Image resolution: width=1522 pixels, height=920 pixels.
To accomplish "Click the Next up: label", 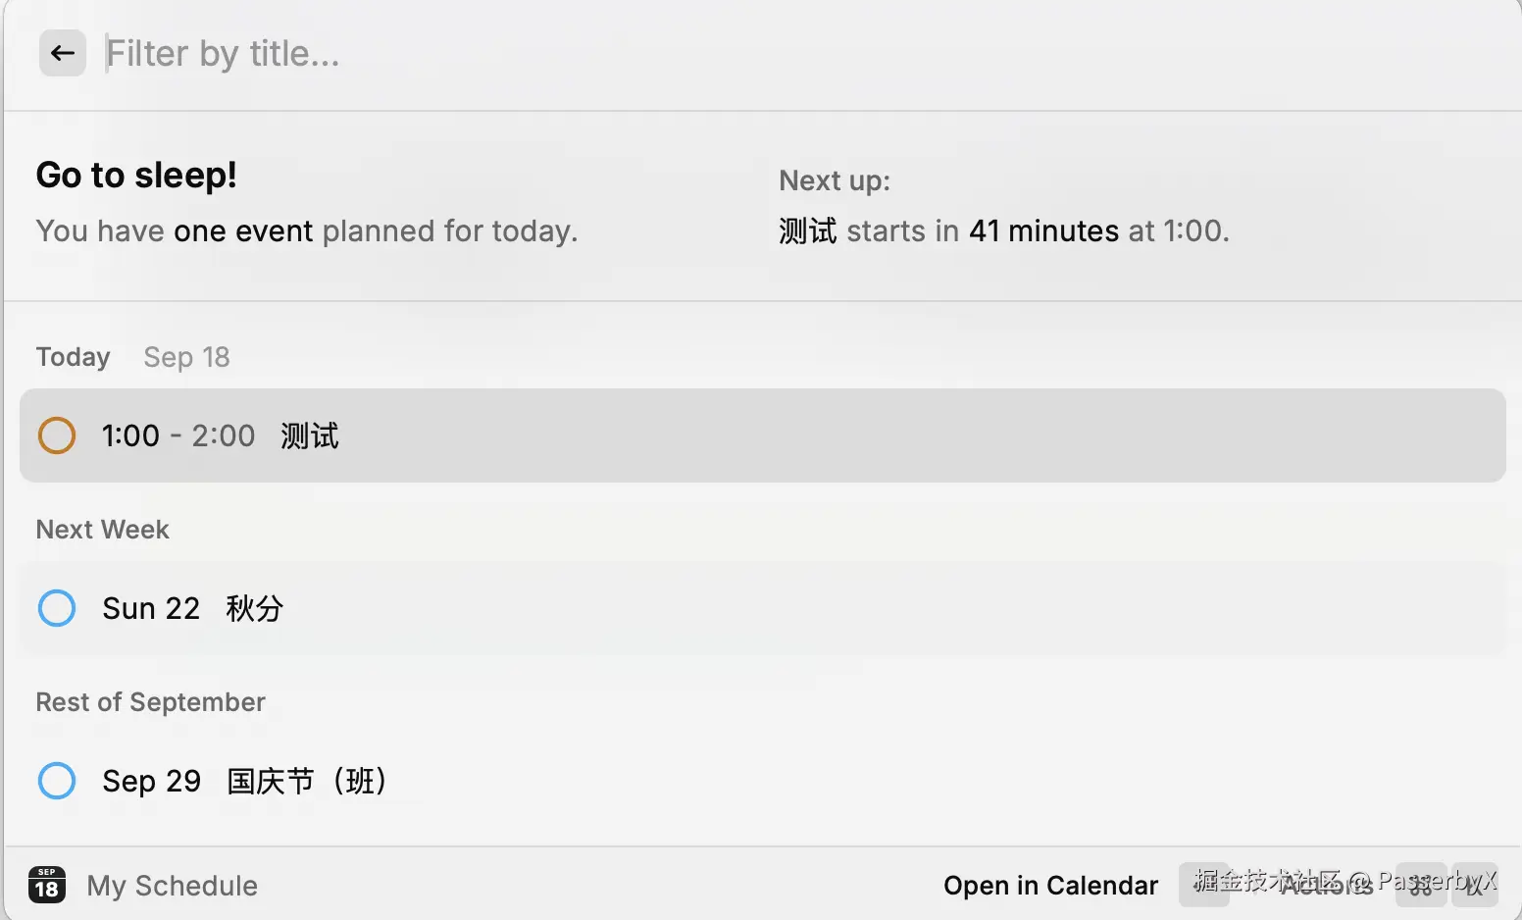I will pyautogui.click(x=835, y=180).
